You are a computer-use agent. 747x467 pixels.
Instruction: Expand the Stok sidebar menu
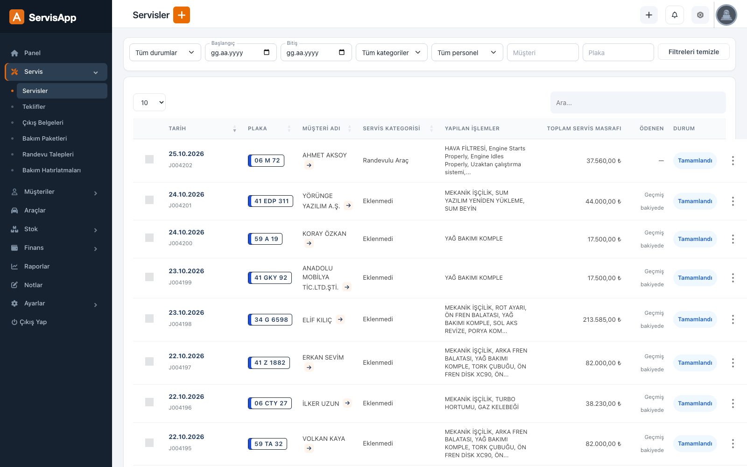click(56, 229)
